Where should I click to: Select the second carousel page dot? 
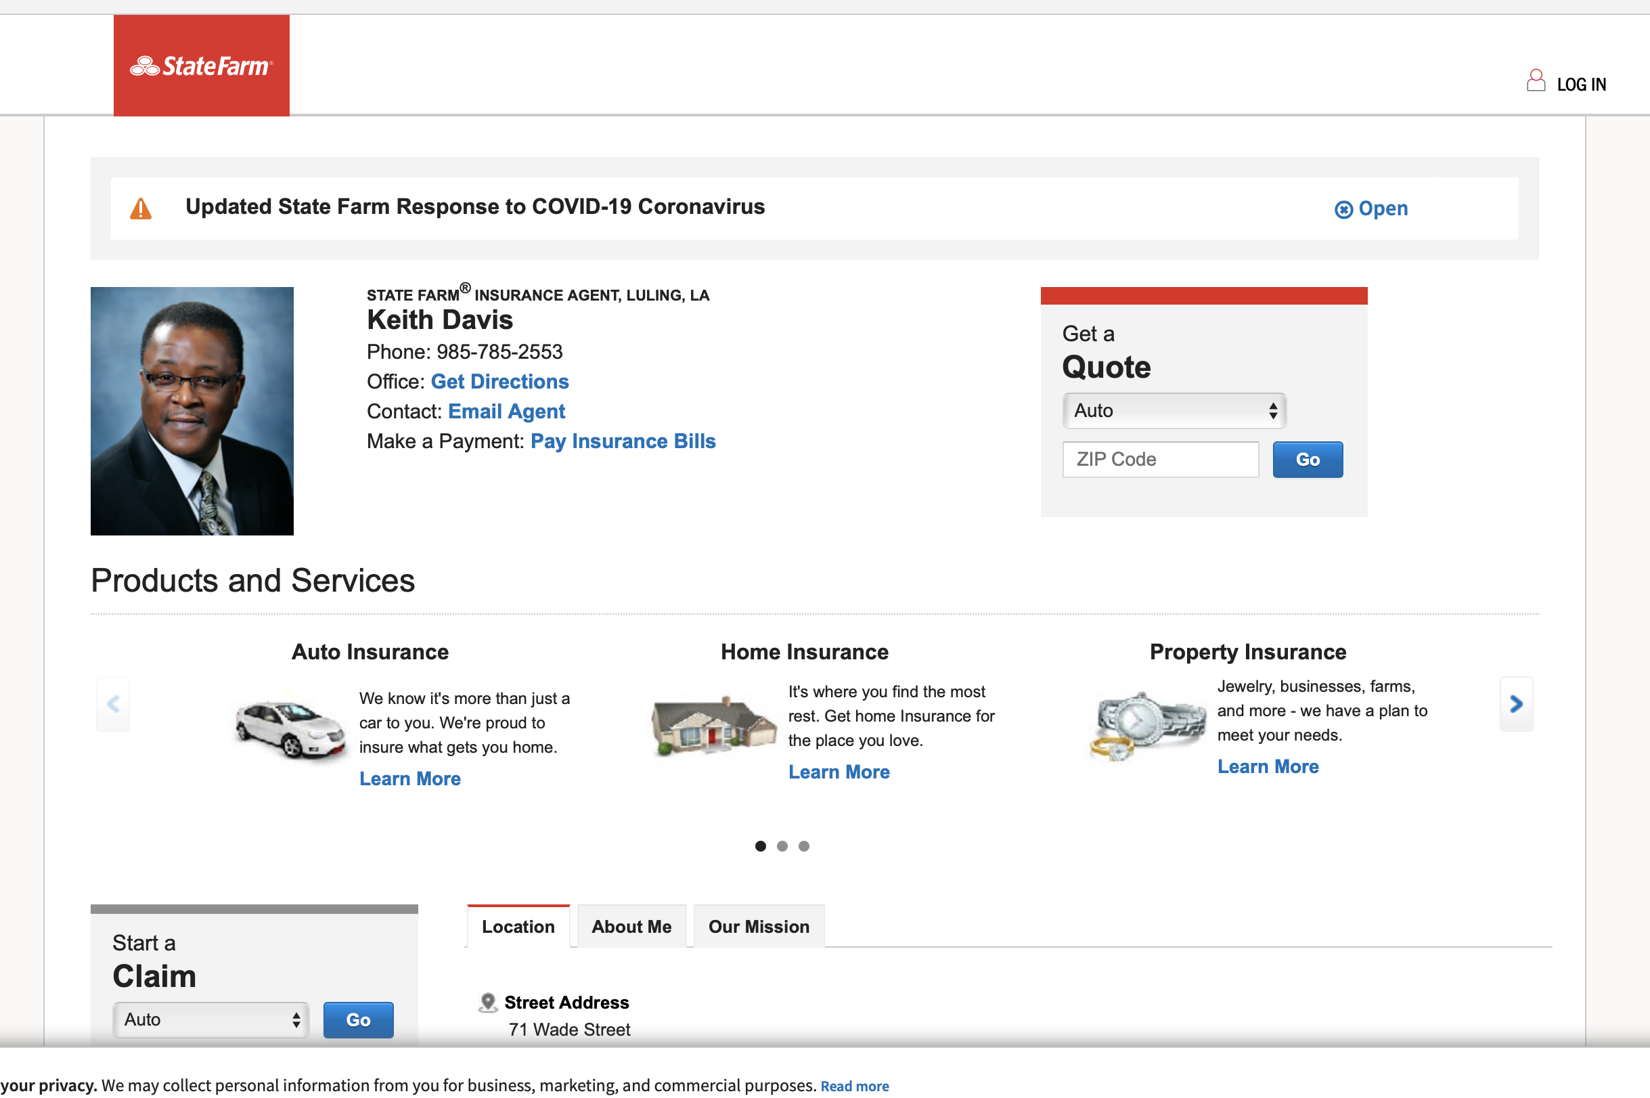tap(782, 846)
